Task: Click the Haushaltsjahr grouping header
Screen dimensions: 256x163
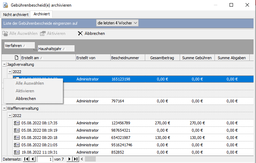Action: point(56,49)
